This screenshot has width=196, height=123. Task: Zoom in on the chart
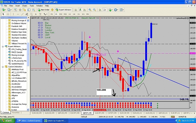(x=90, y=10)
